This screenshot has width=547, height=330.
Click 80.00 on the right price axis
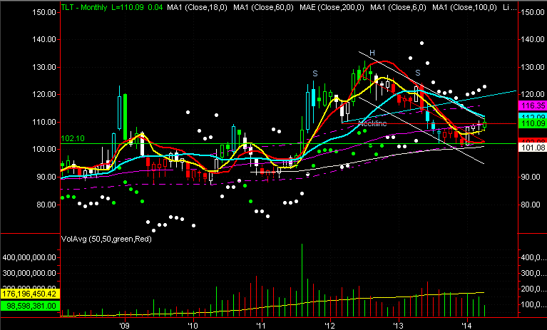pyautogui.click(x=531, y=205)
